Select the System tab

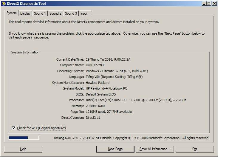coord(12,13)
